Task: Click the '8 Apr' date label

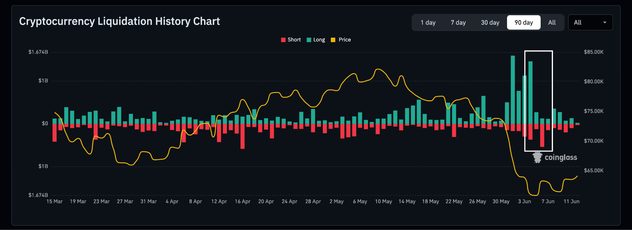Action: [x=196, y=201]
